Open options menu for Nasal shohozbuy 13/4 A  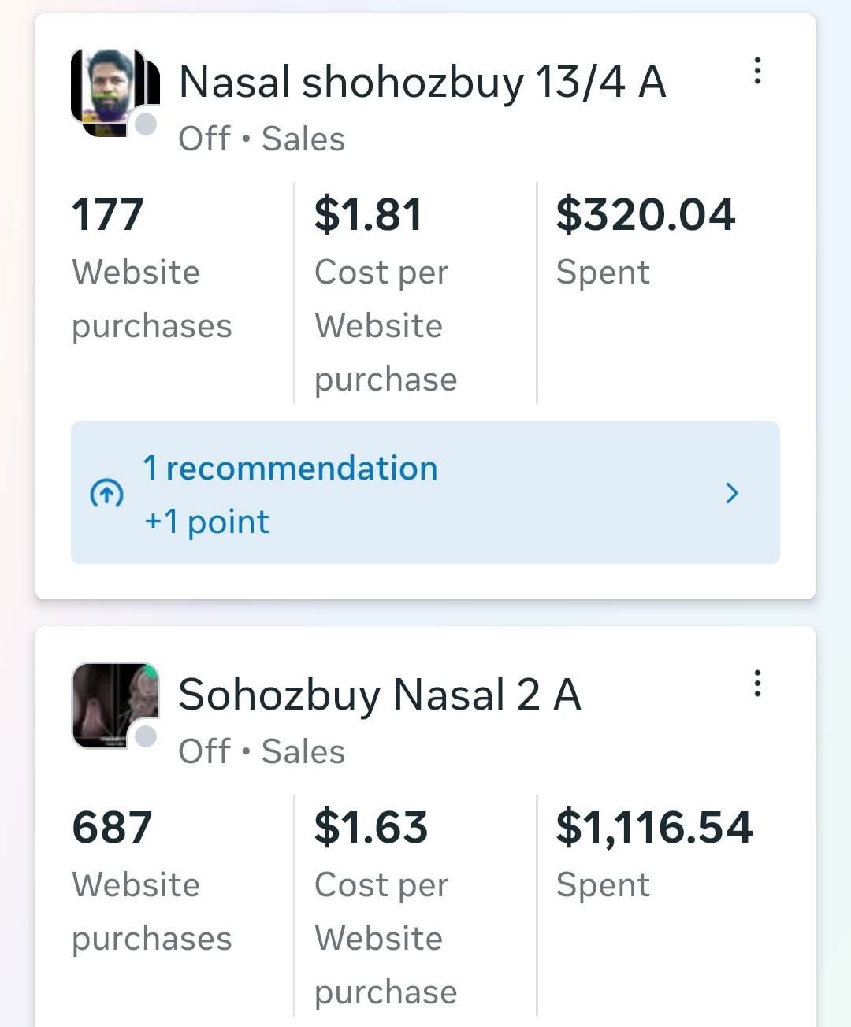pos(757,71)
